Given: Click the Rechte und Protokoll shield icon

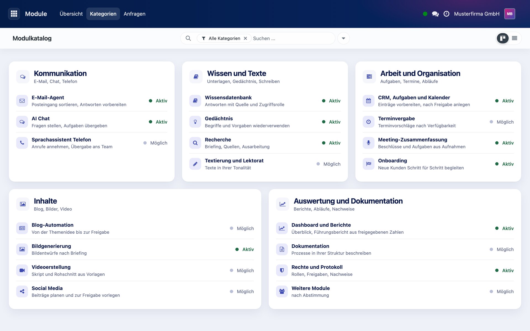Looking at the screenshot, I should pos(282,271).
